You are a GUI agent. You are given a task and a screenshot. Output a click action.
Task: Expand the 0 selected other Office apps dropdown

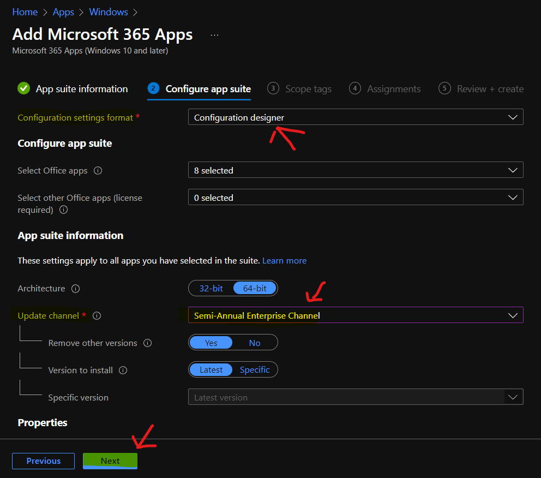[356, 197]
